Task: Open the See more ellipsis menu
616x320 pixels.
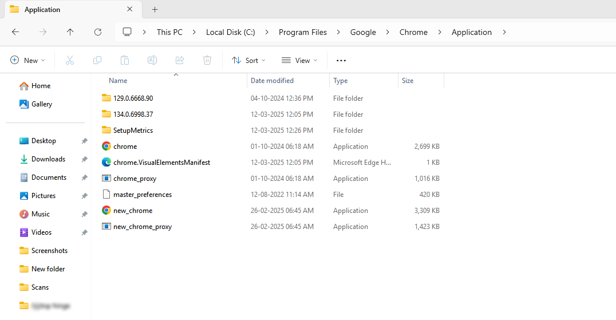Action: click(341, 61)
